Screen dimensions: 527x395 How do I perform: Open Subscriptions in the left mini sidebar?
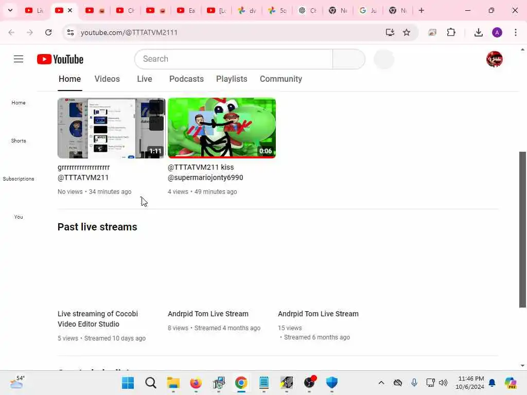point(19,178)
